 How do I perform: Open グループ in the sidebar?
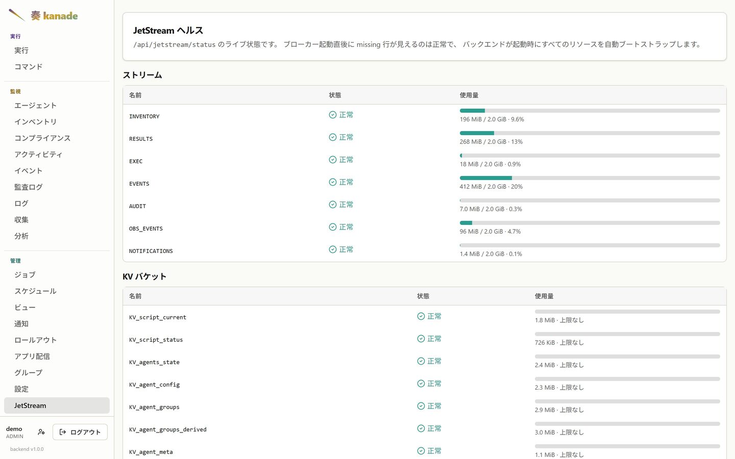point(57,373)
